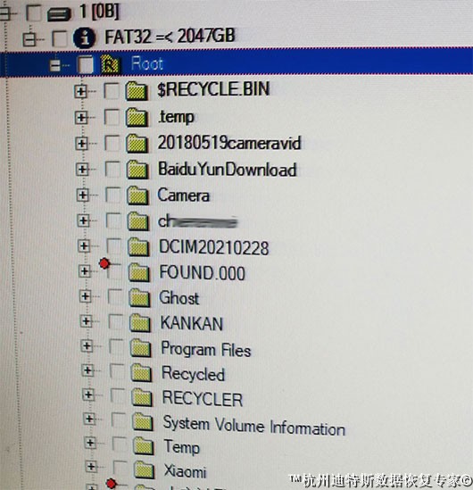473x490 pixels.
Task: Check the Root folder checkbox
Action: 86,64
